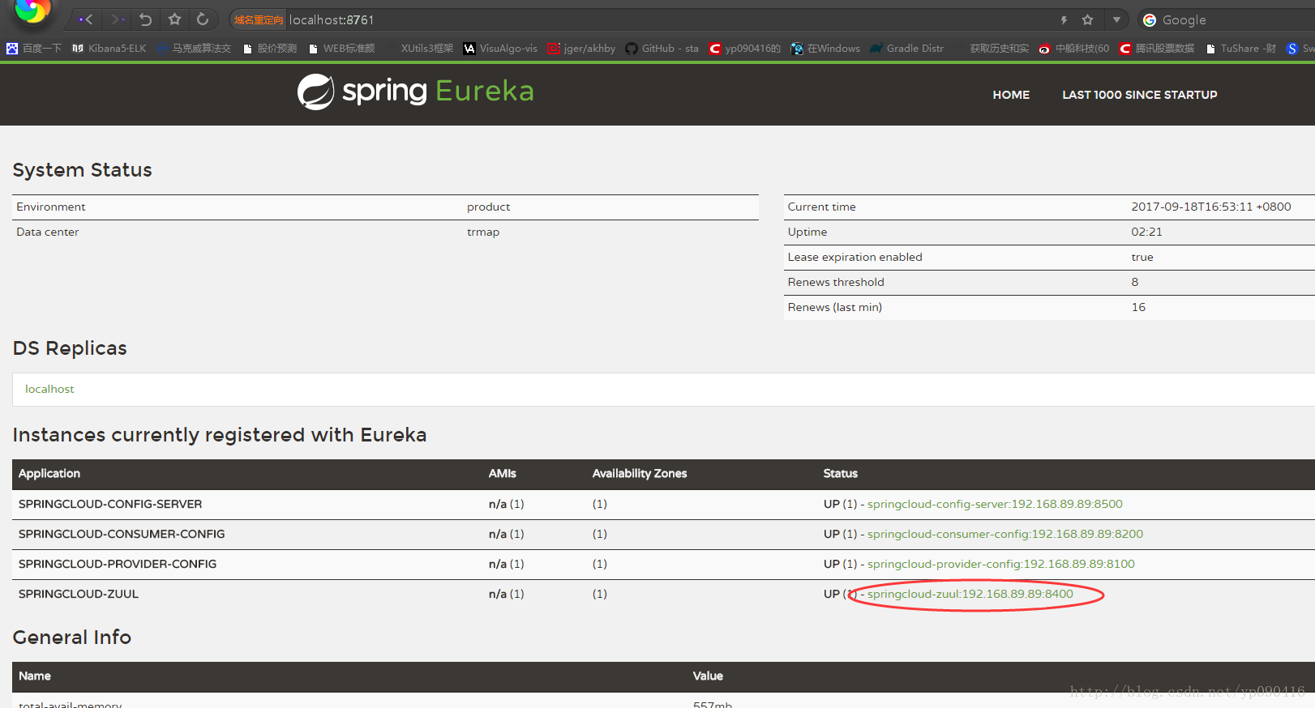Reload the page with the refresh icon
1315x708 pixels.
(x=203, y=19)
